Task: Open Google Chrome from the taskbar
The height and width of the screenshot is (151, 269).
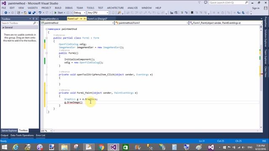Action: coord(101,147)
